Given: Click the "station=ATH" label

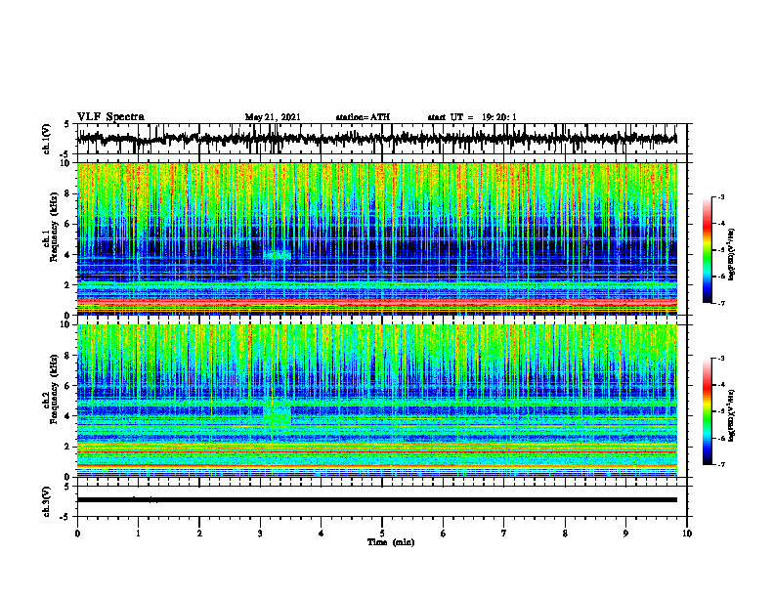Looking at the screenshot, I should [x=363, y=117].
